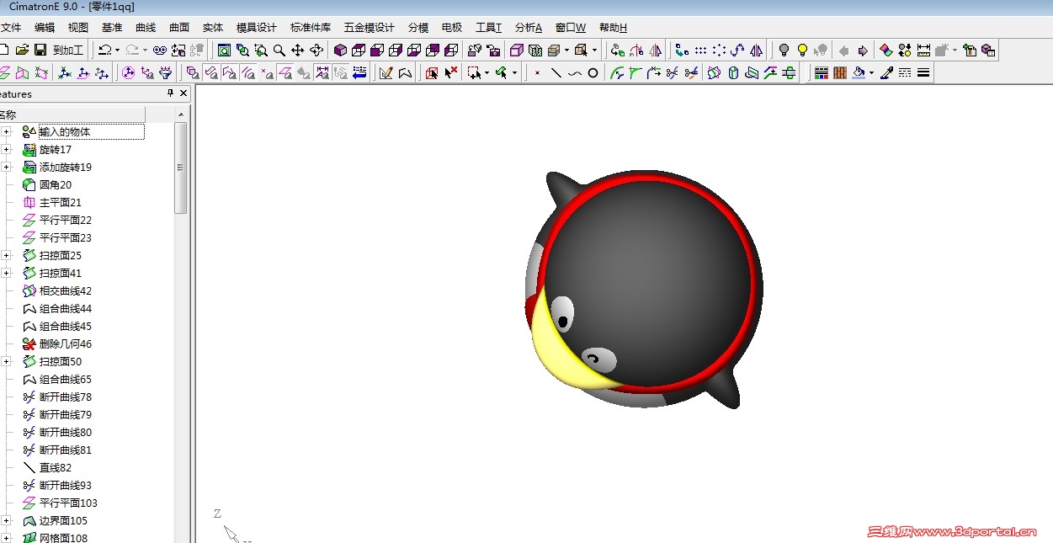This screenshot has height=543, width=1053.
Task: Click the 到加工 button
Action: click(68, 51)
